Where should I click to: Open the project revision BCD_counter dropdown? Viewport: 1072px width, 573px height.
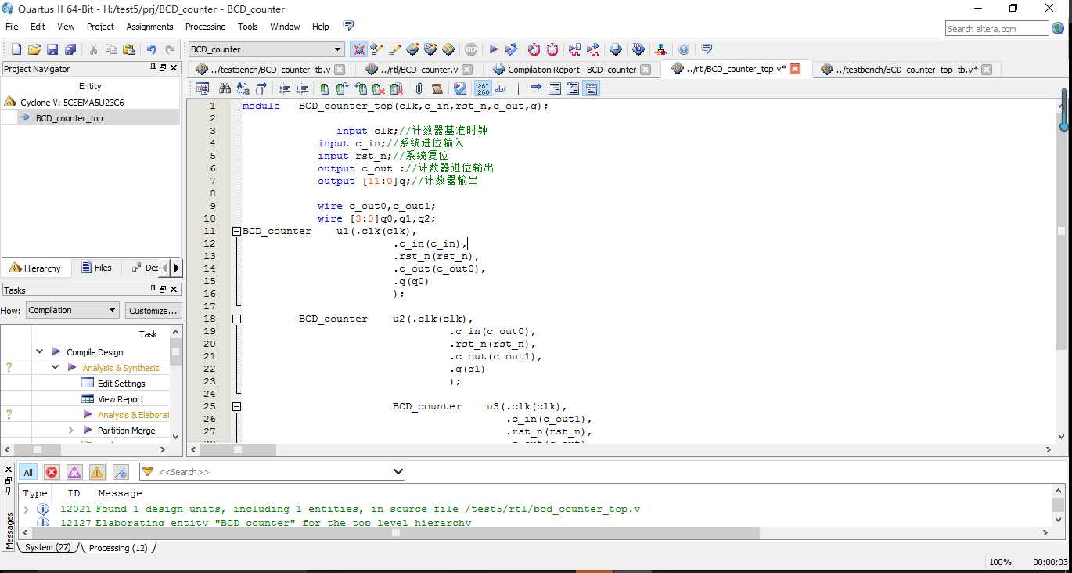337,49
